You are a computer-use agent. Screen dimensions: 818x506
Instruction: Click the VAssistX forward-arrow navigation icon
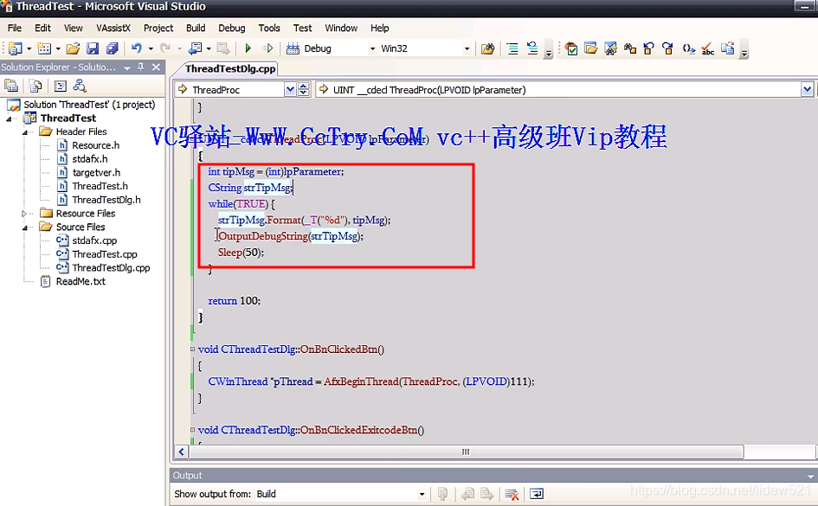click(667, 49)
